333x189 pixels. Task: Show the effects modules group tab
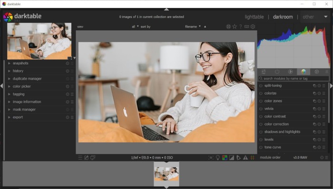pyautogui.click(x=317, y=72)
